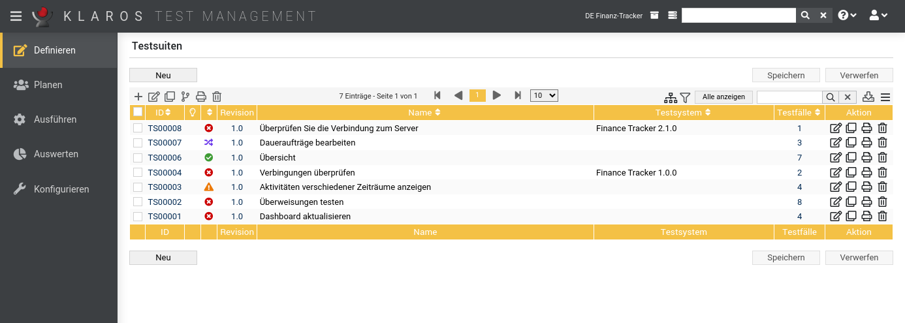
Task: Duplicate test suite TS00007 via copy icon
Action: (851, 143)
